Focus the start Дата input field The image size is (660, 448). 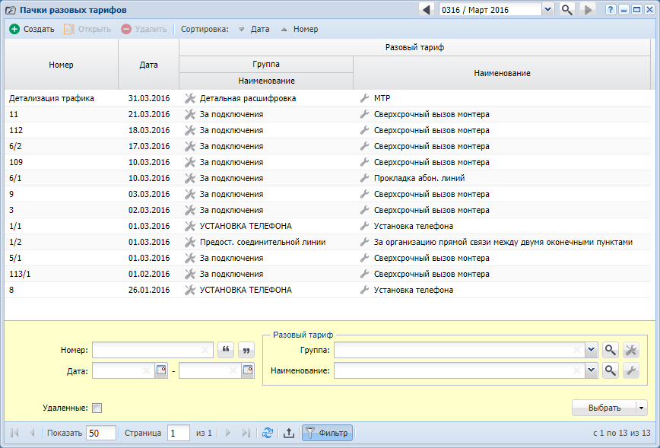(x=123, y=370)
